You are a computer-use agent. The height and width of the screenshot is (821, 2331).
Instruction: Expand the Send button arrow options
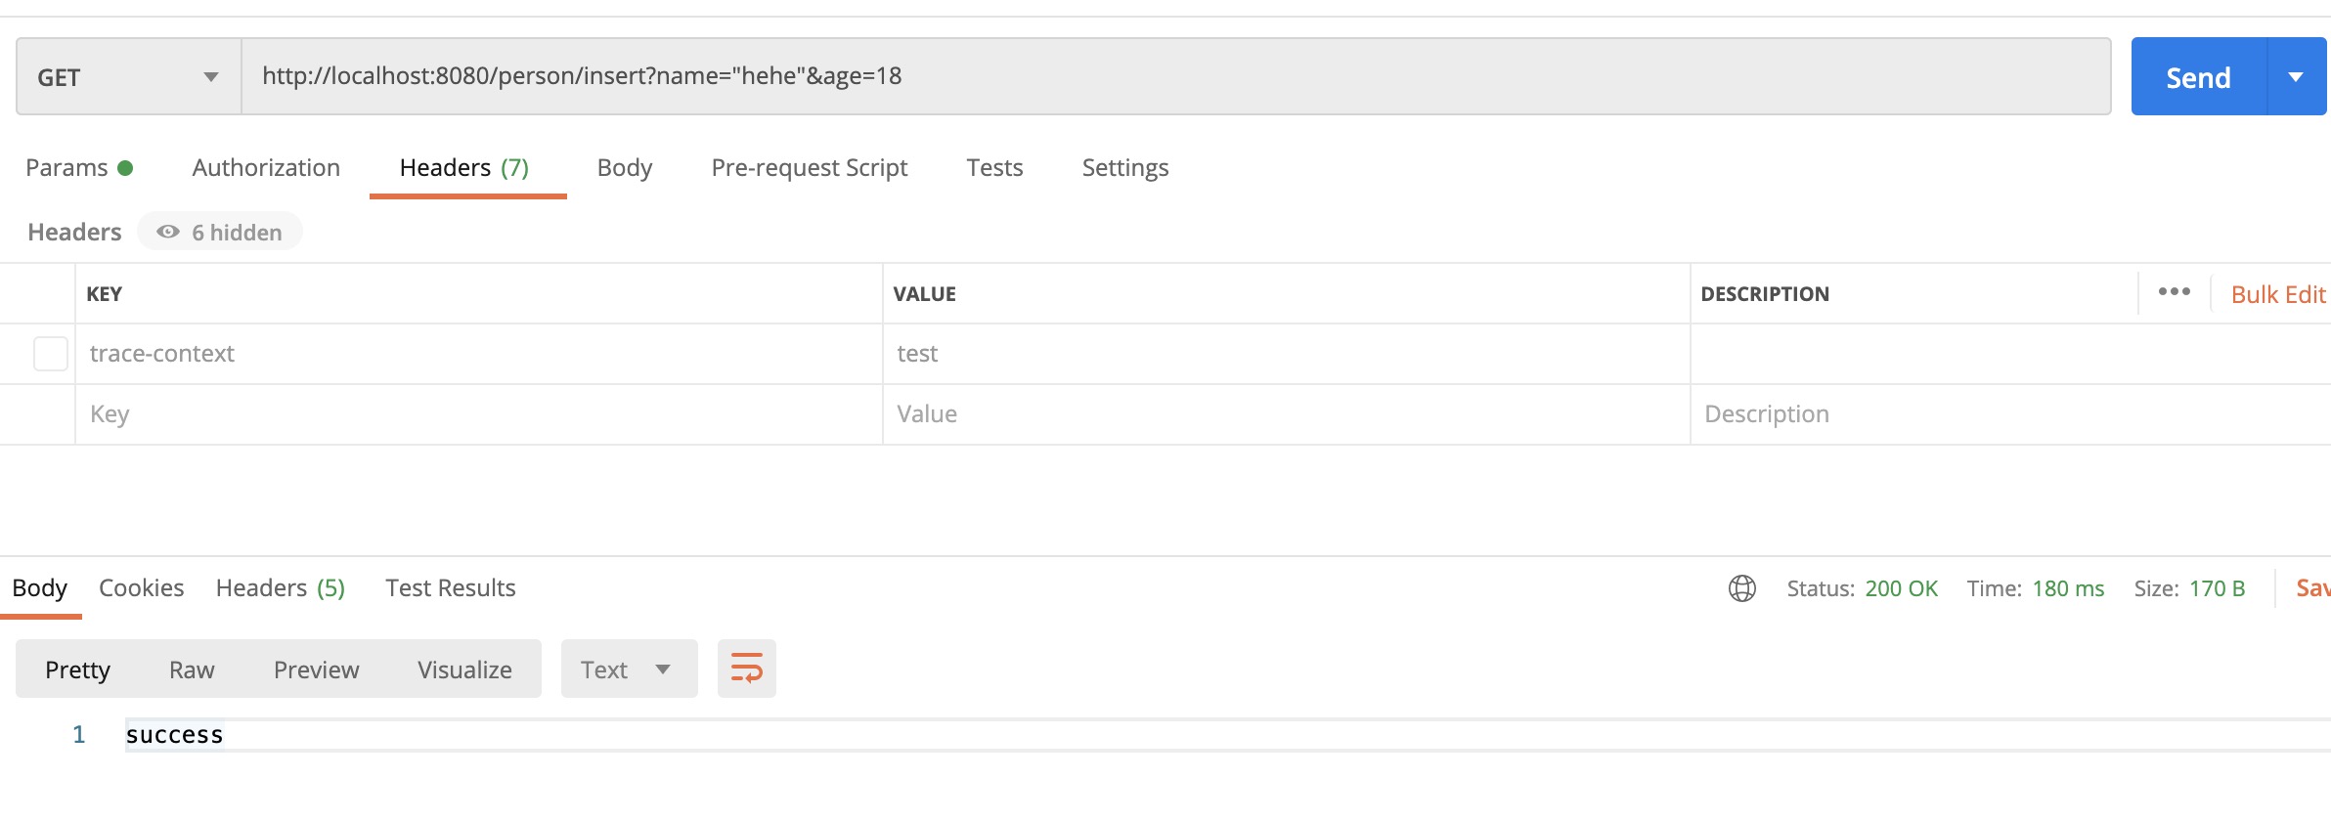(x=2296, y=77)
